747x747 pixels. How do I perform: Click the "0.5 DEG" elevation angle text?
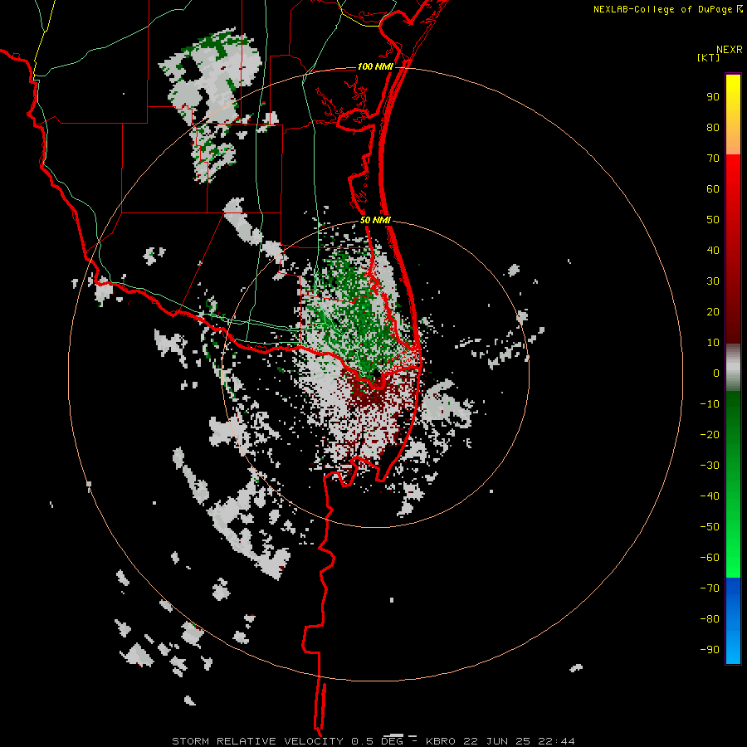click(377, 741)
